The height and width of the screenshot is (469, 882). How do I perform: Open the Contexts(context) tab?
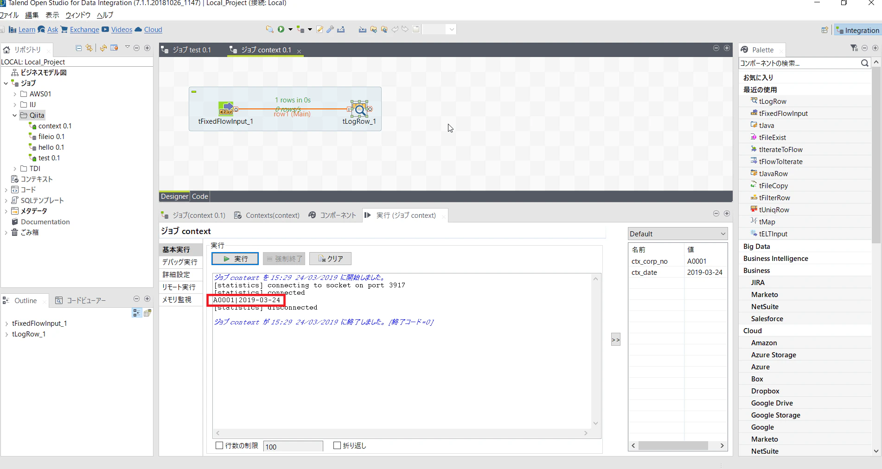(267, 215)
